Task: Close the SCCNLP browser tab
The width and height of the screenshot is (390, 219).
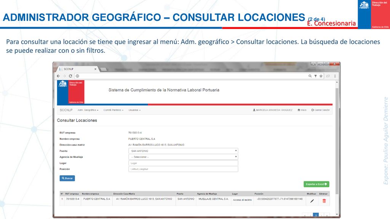Action: coord(95,69)
